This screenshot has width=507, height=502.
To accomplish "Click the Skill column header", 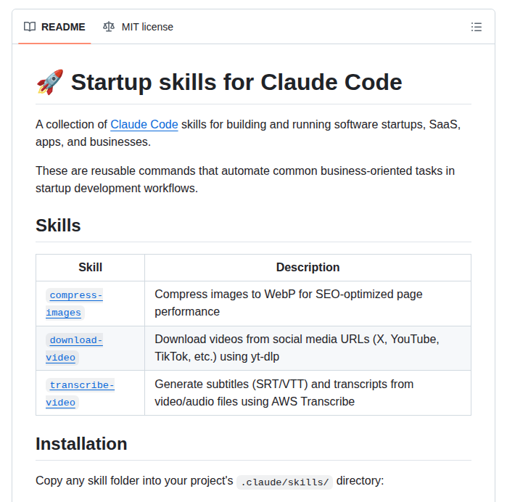I will click(90, 268).
